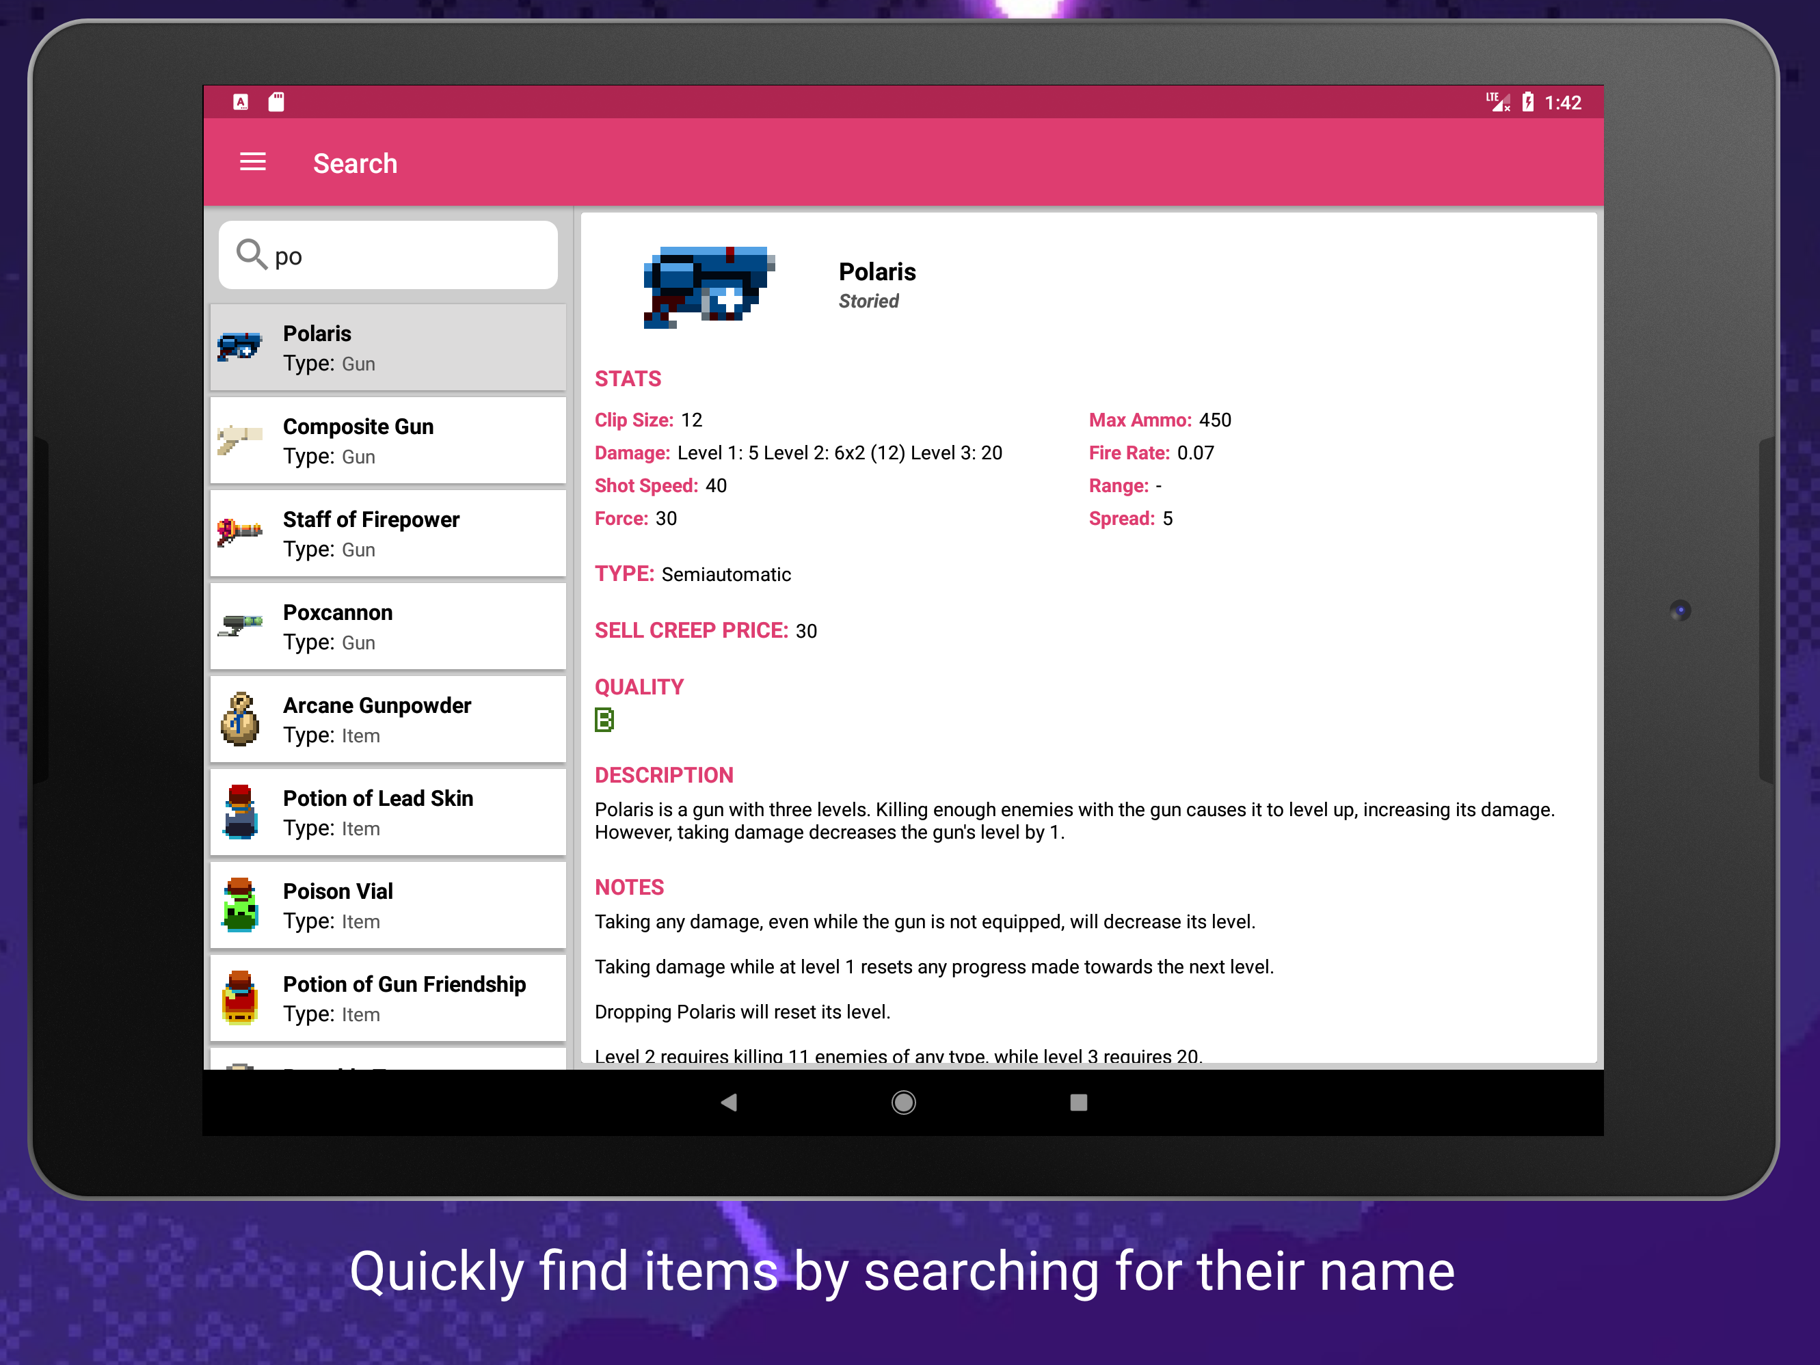Tap the Android back button
Screen dimensions: 1820x1365
tap(728, 1103)
